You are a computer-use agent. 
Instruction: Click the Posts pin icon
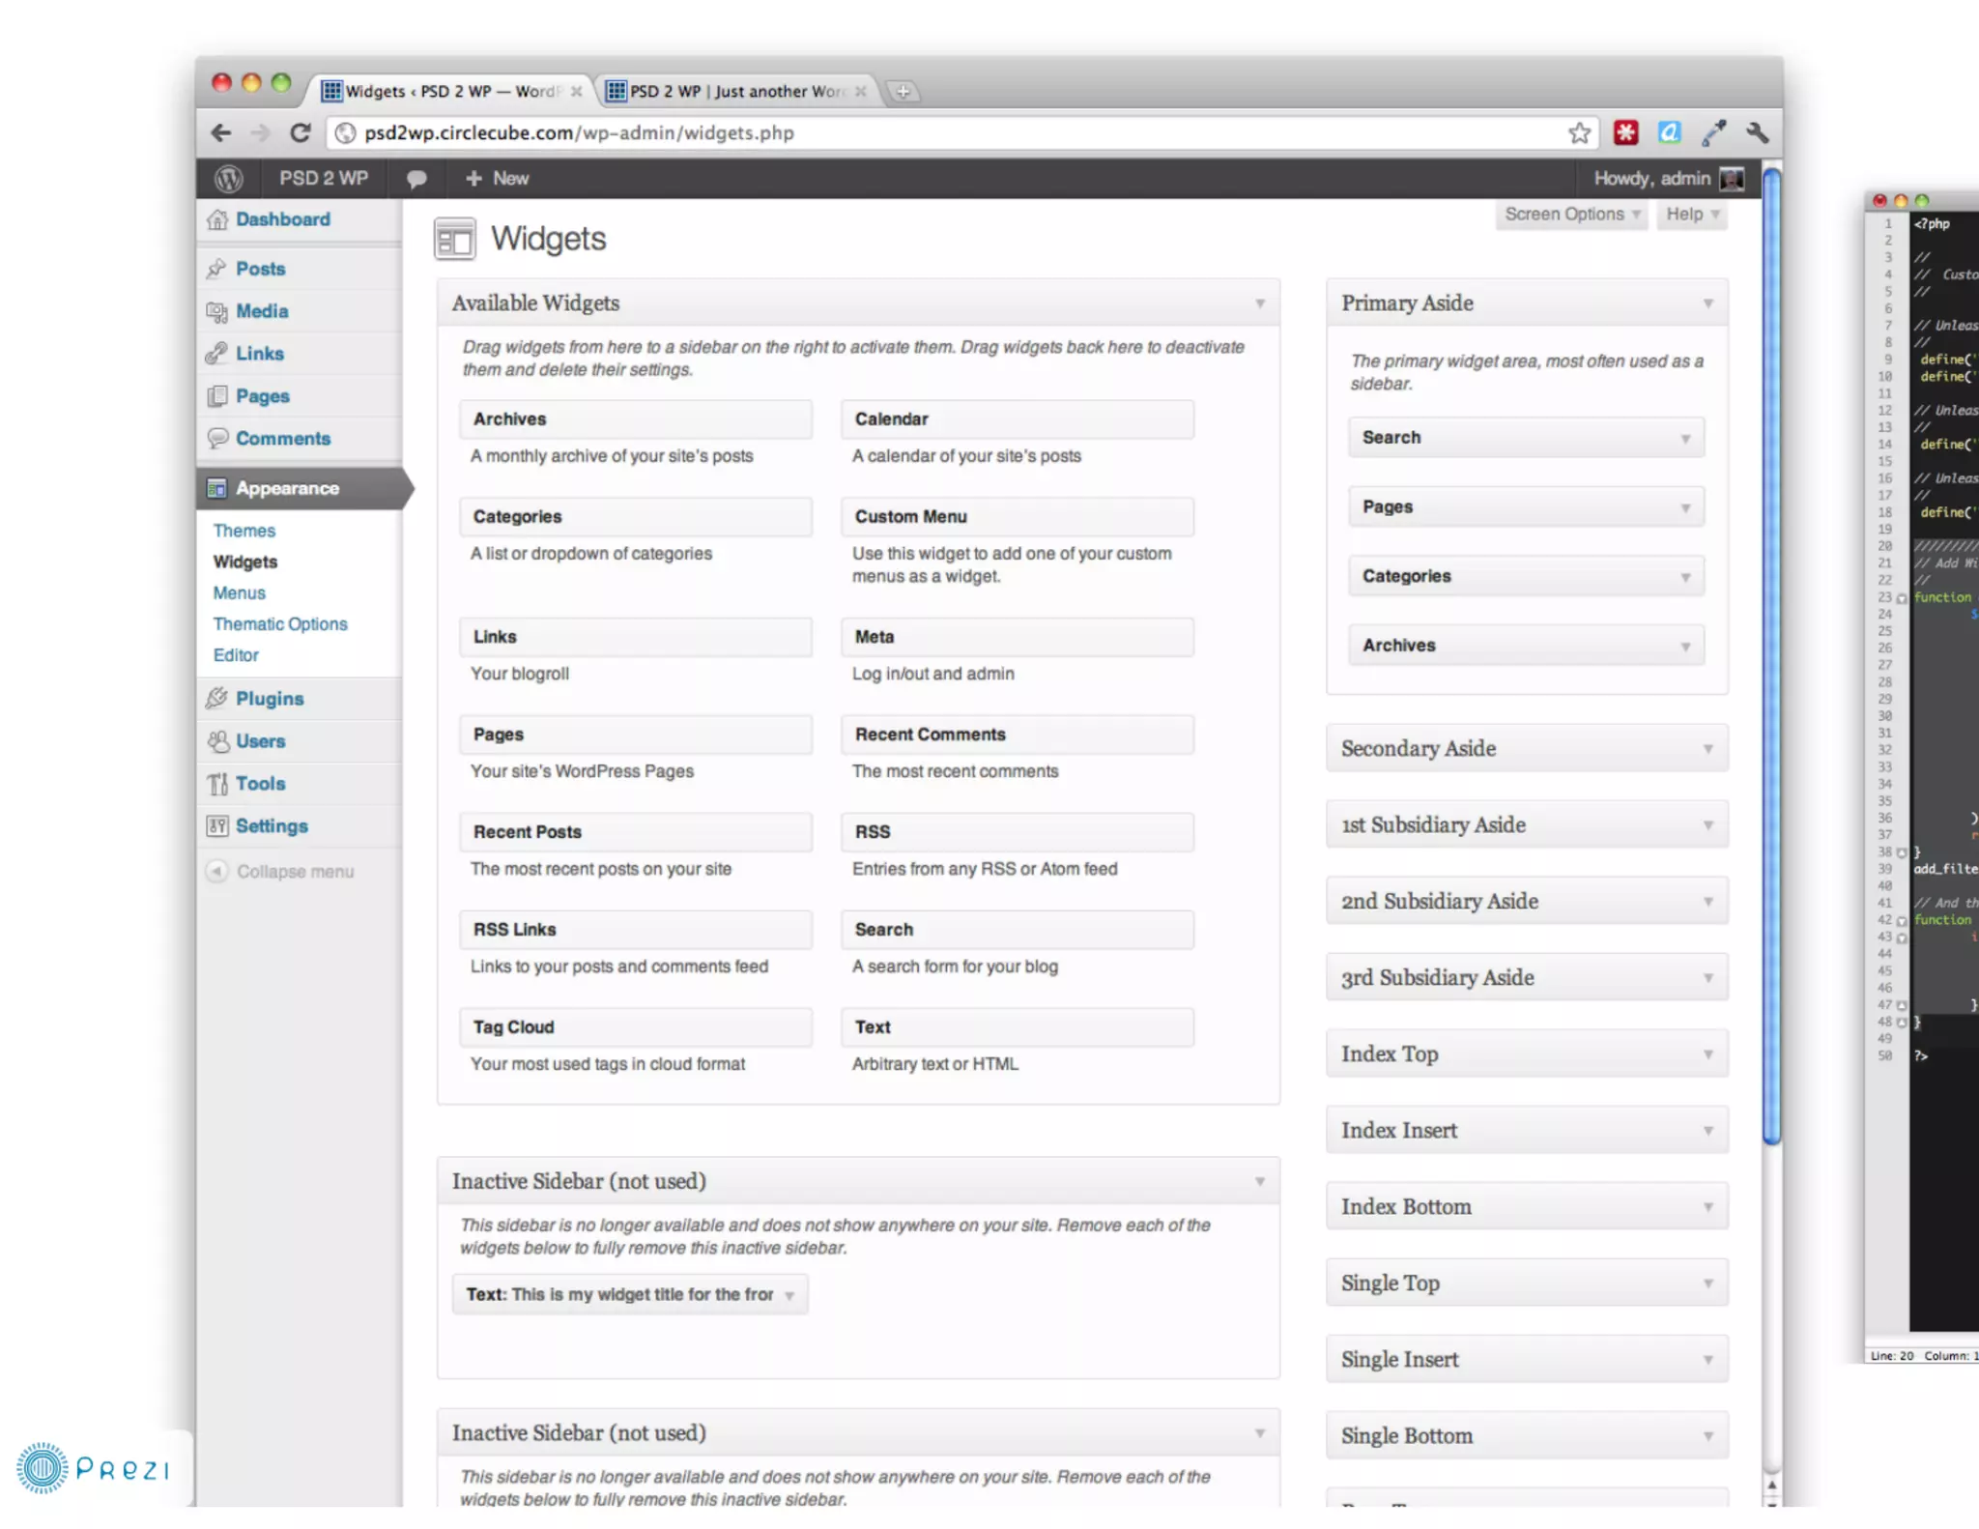coord(217,269)
